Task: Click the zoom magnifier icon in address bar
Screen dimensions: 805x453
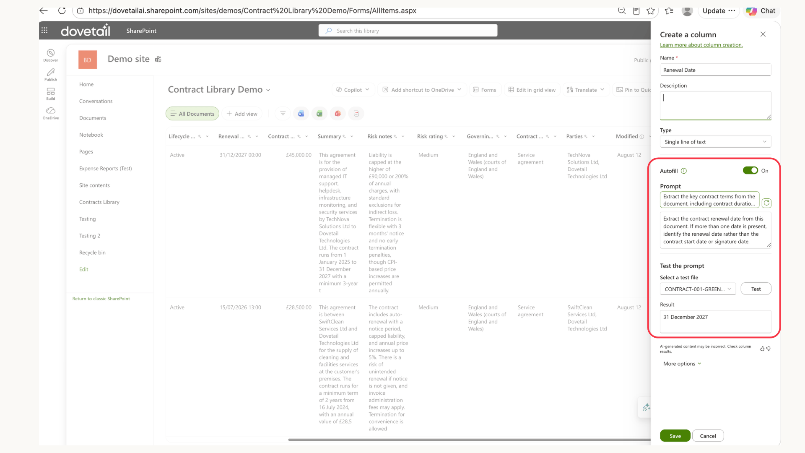Action: 622,11
